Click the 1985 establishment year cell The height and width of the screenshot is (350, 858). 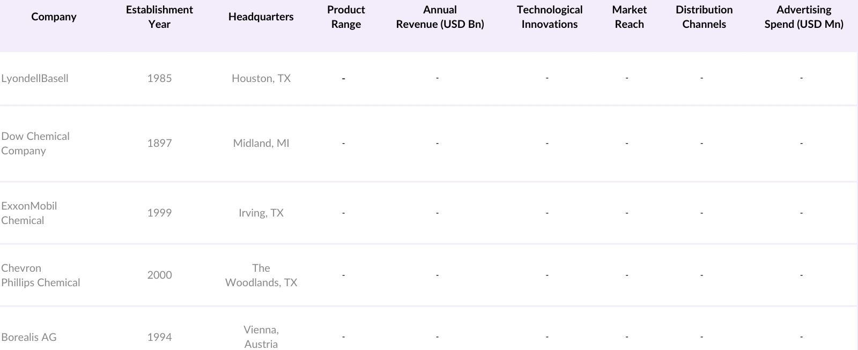point(159,78)
